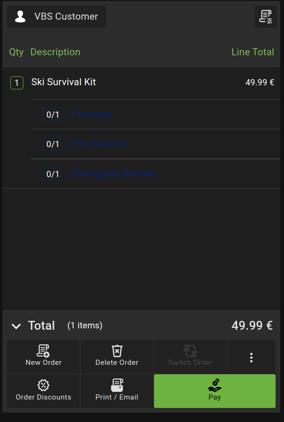The image size is (284, 422).
Task: Select the Fire Starters kit component
Action: point(99,144)
